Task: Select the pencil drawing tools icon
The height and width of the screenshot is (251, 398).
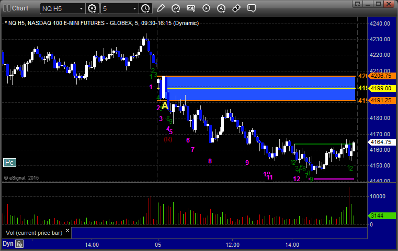Action: [x=161, y=8]
